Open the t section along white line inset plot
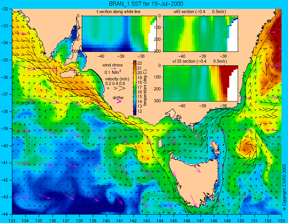The image size is (288, 223). tap(119, 34)
